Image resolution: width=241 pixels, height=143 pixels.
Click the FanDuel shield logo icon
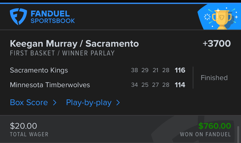[18, 17]
